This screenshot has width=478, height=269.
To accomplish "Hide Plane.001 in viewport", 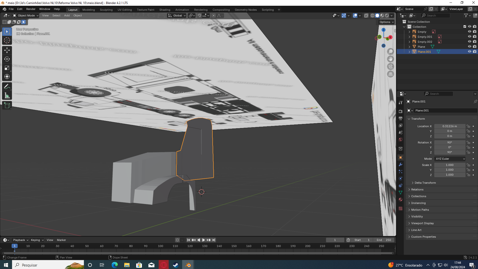I will [470, 52].
